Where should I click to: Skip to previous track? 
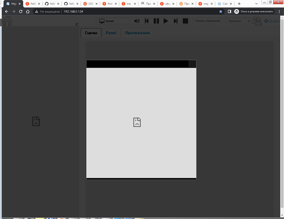(147, 21)
